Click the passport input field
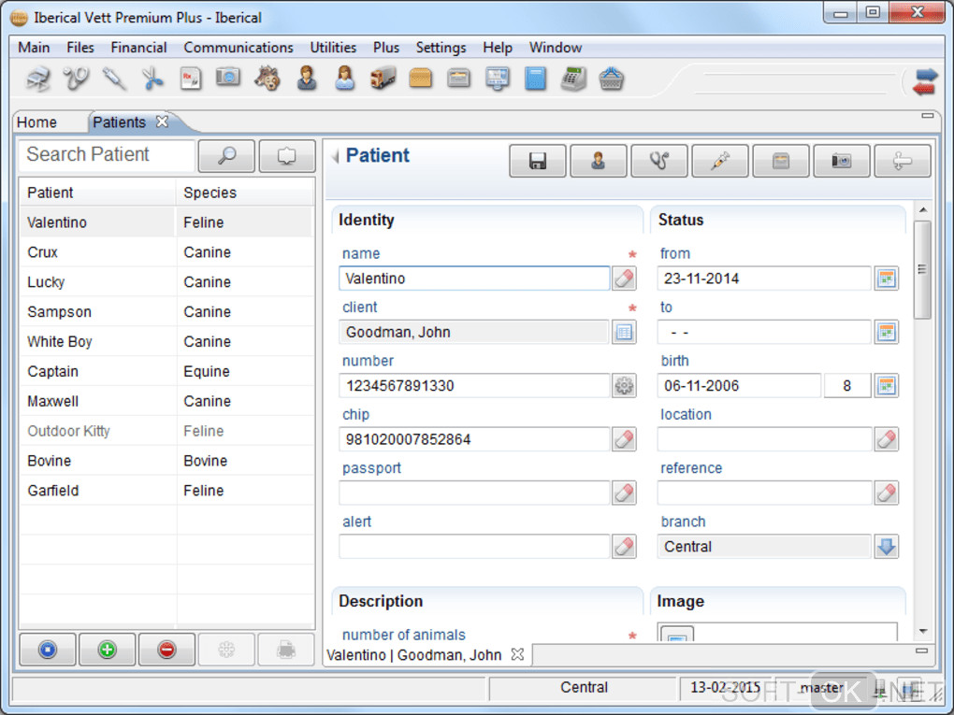The width and height of the screenshot is (954, 715). tap(474, 493)
